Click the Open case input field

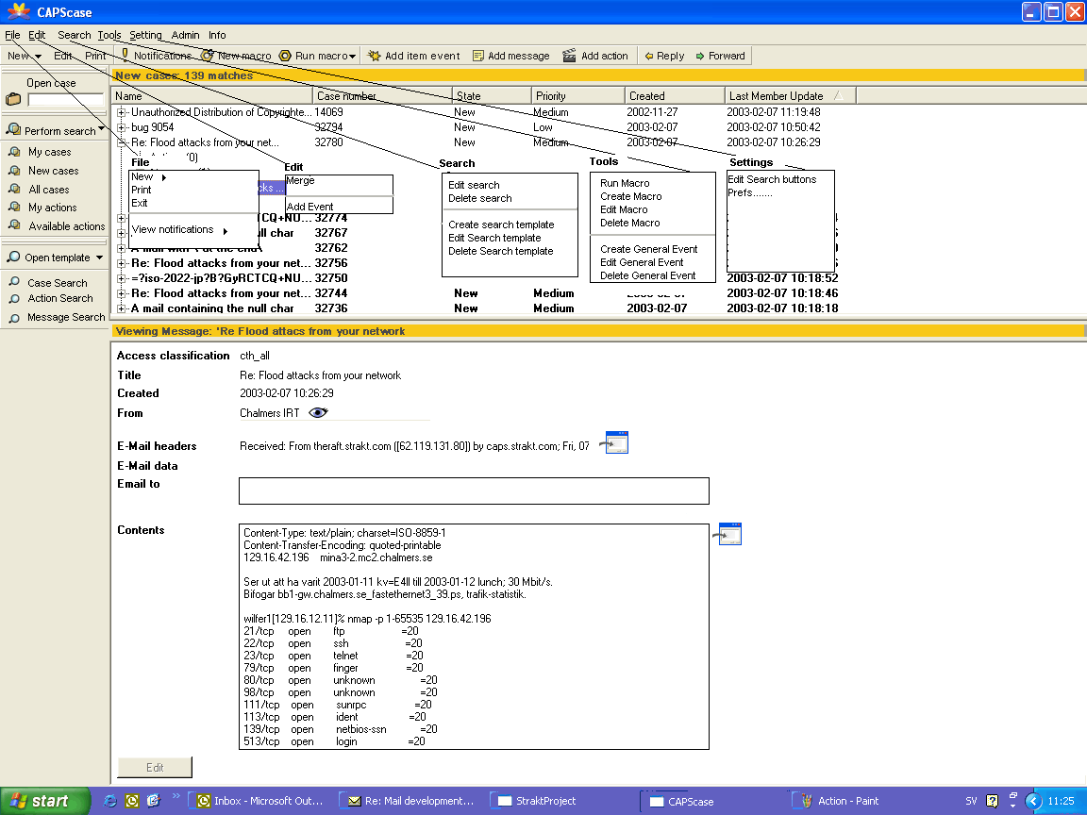coord(65,99)
